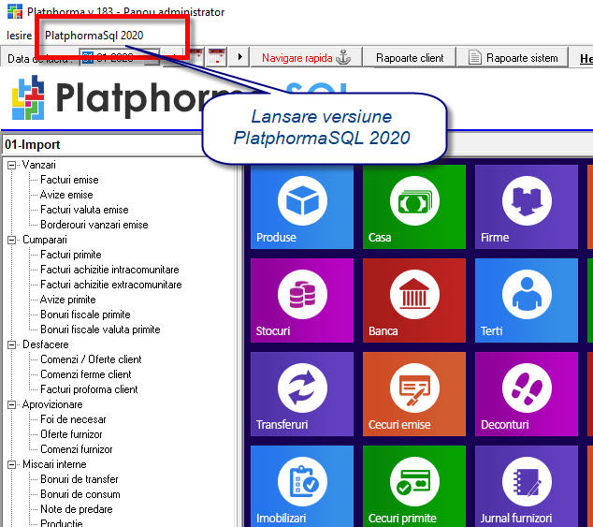Open the Transferuri tile
This screenshot has height=527, width=593.
302,394
